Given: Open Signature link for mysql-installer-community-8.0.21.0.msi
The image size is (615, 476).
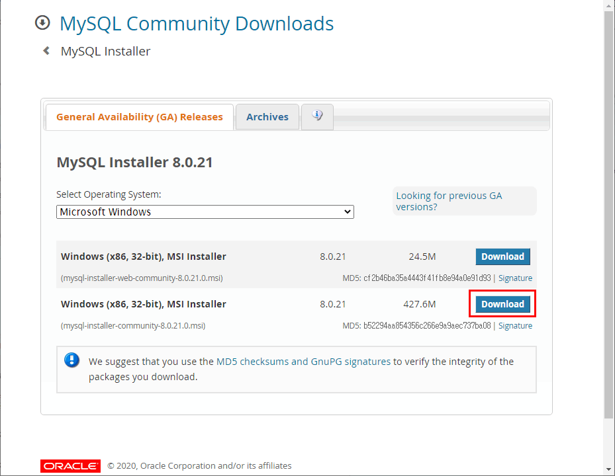Looking at the screenshot, I should pos(515,325).
